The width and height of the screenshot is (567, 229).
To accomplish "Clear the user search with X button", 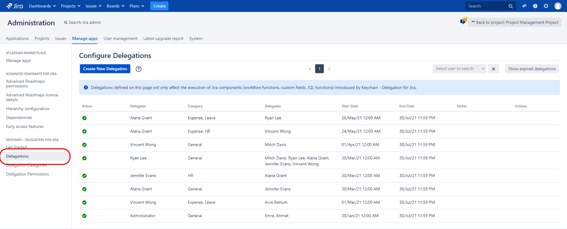I will click(x=493, y=69).
